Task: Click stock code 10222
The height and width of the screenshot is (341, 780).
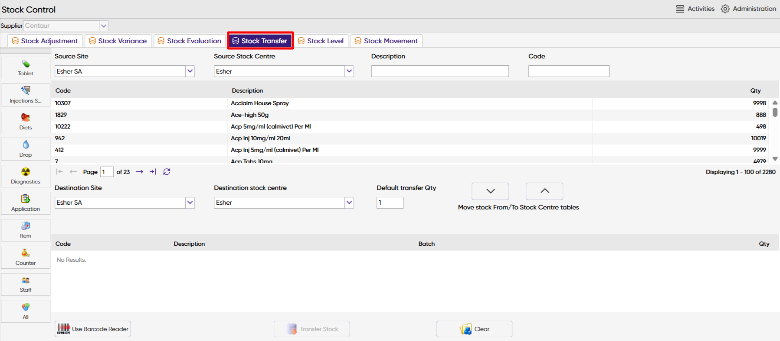Action: 62,126
